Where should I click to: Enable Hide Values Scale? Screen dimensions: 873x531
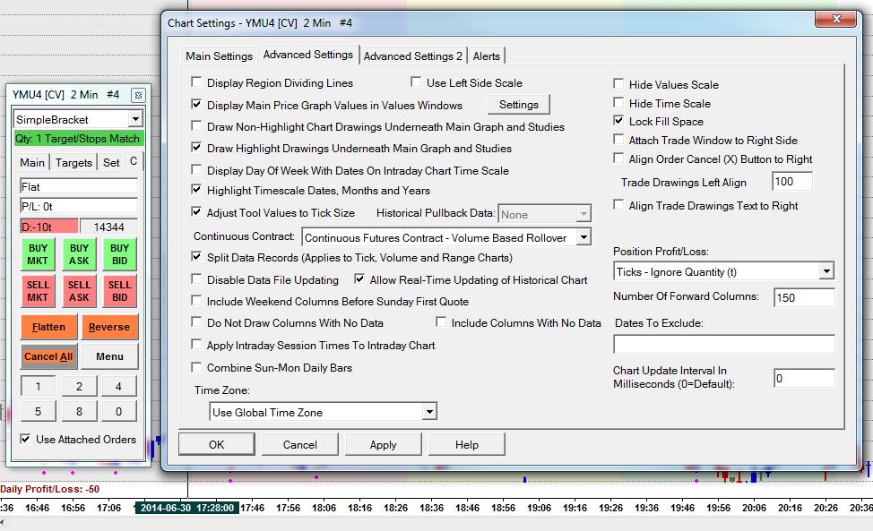(x=618, y=83)
